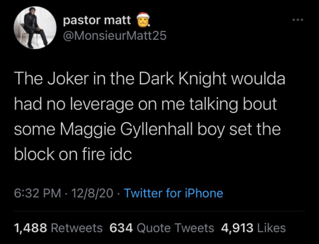Show the 634 Quote Tweets
This screenshot has height=244, width=319.
[x=161, y=228]
